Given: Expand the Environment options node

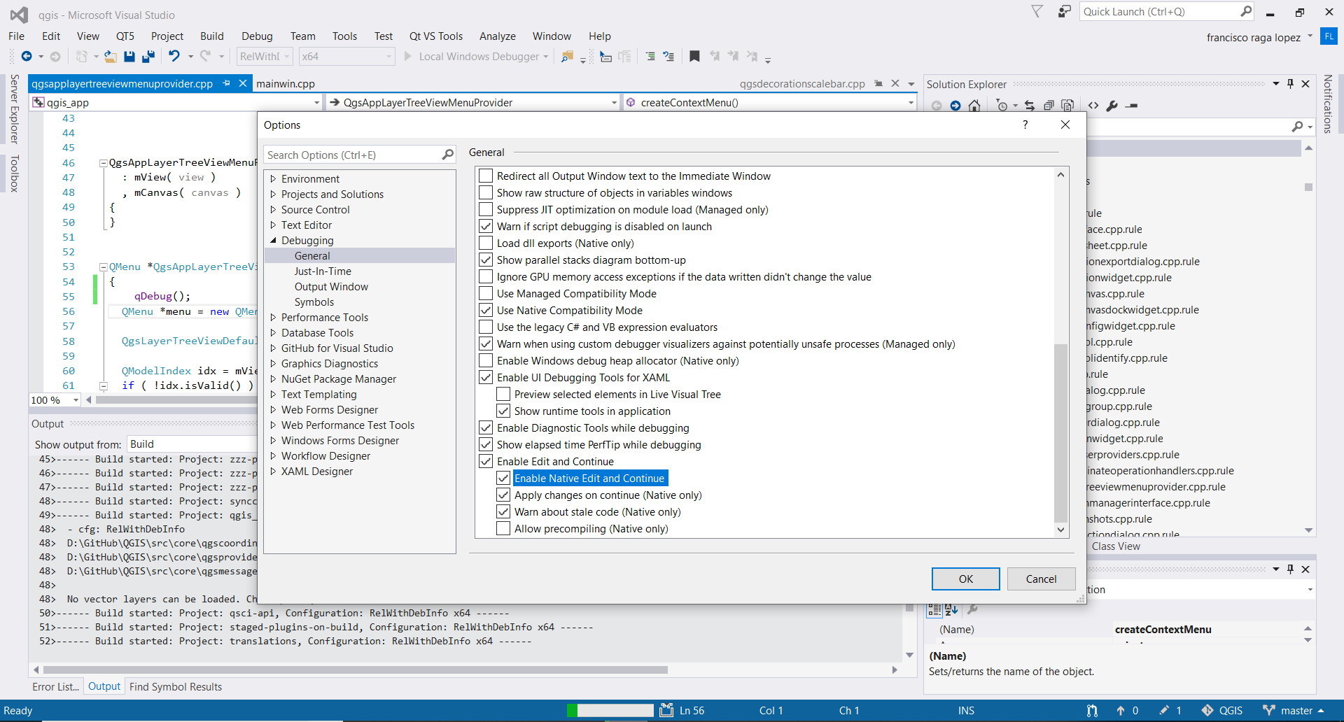Looking at the screenshot, I should coord(274,179).
